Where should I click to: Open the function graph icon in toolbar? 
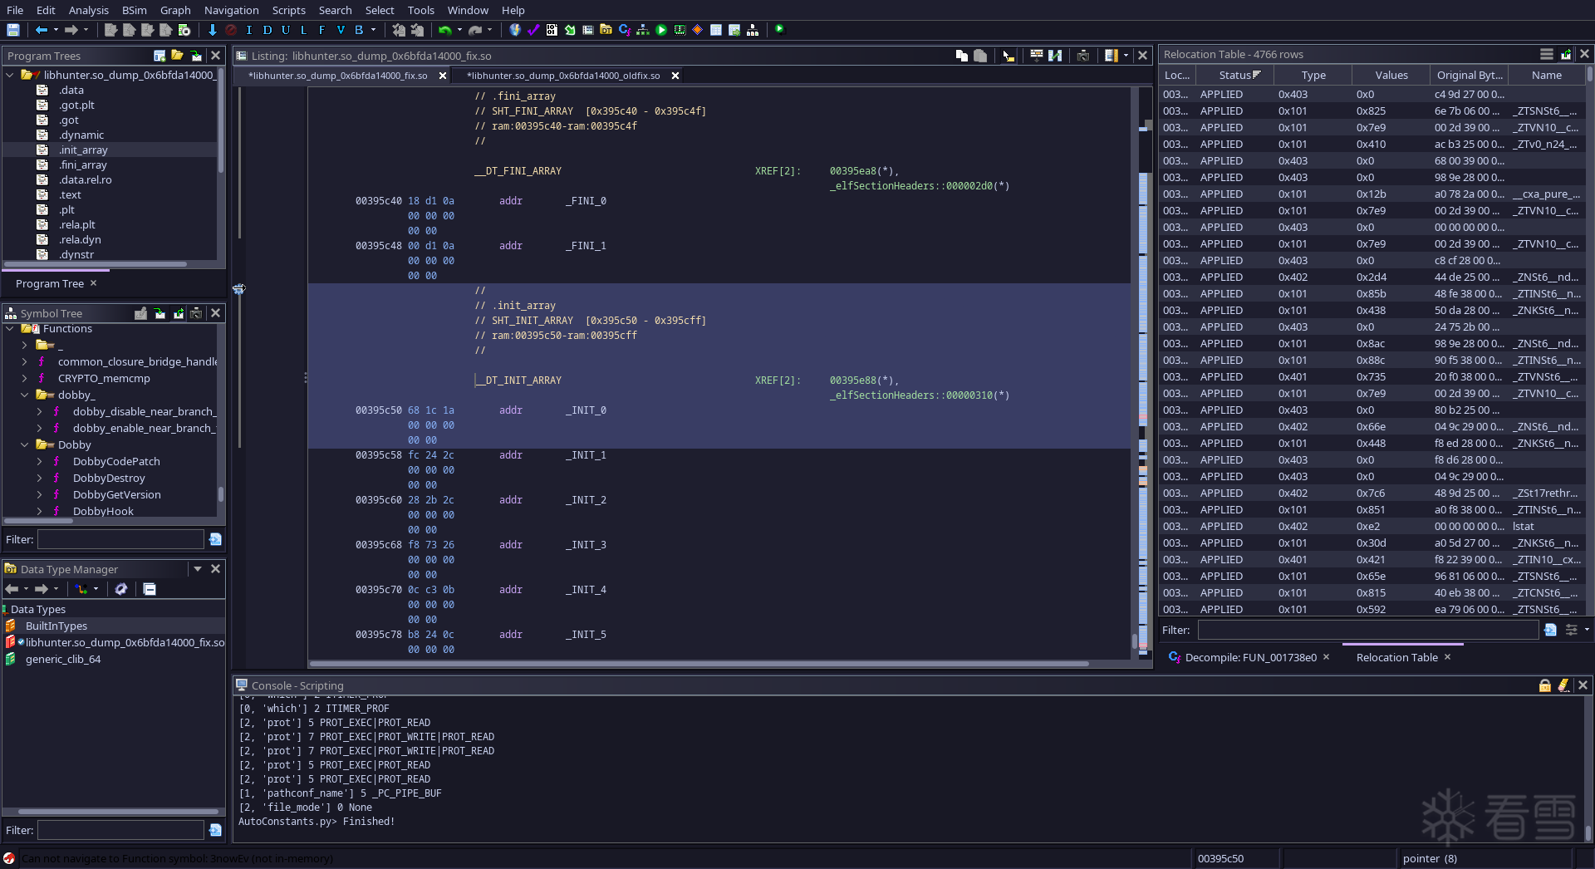643,30
